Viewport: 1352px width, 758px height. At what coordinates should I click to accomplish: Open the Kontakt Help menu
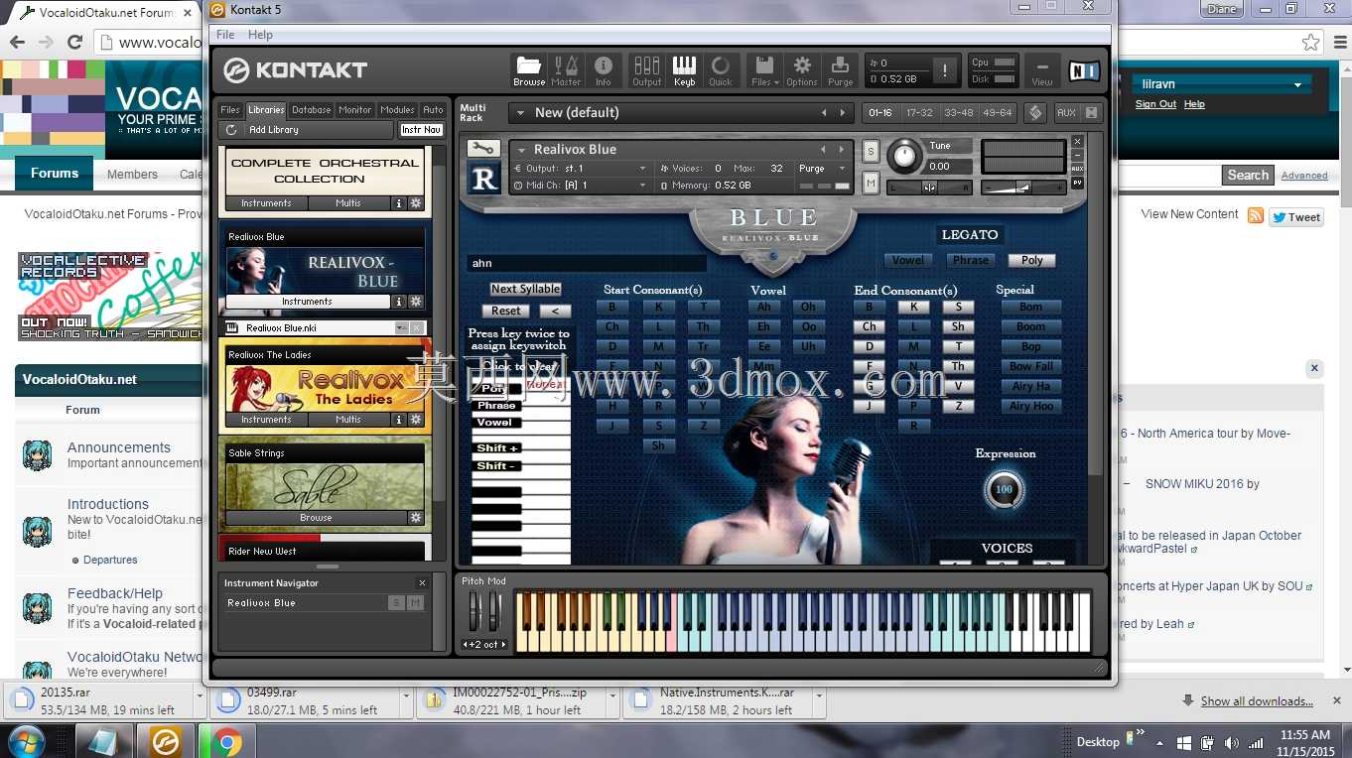(260, 35)
